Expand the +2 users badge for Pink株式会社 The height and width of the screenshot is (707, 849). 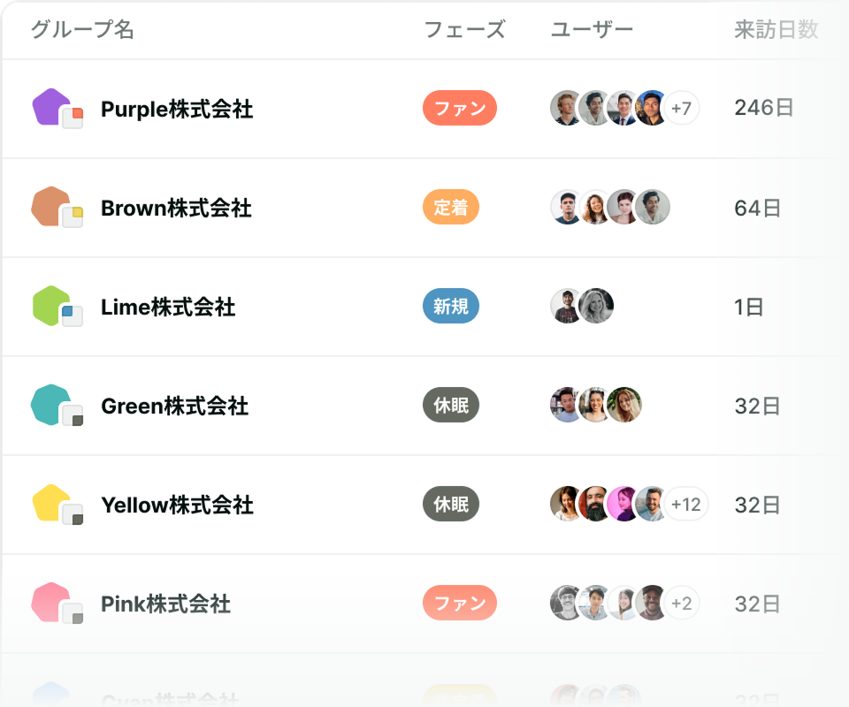pyautogui.click(x=681, y=604)
